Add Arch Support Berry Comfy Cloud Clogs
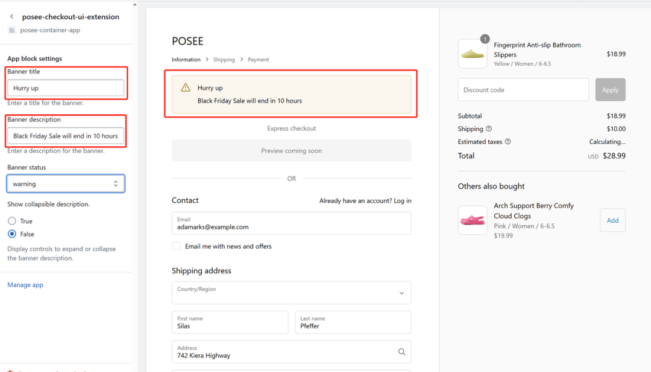The image size is (651, 372). [x=612, y=220]
